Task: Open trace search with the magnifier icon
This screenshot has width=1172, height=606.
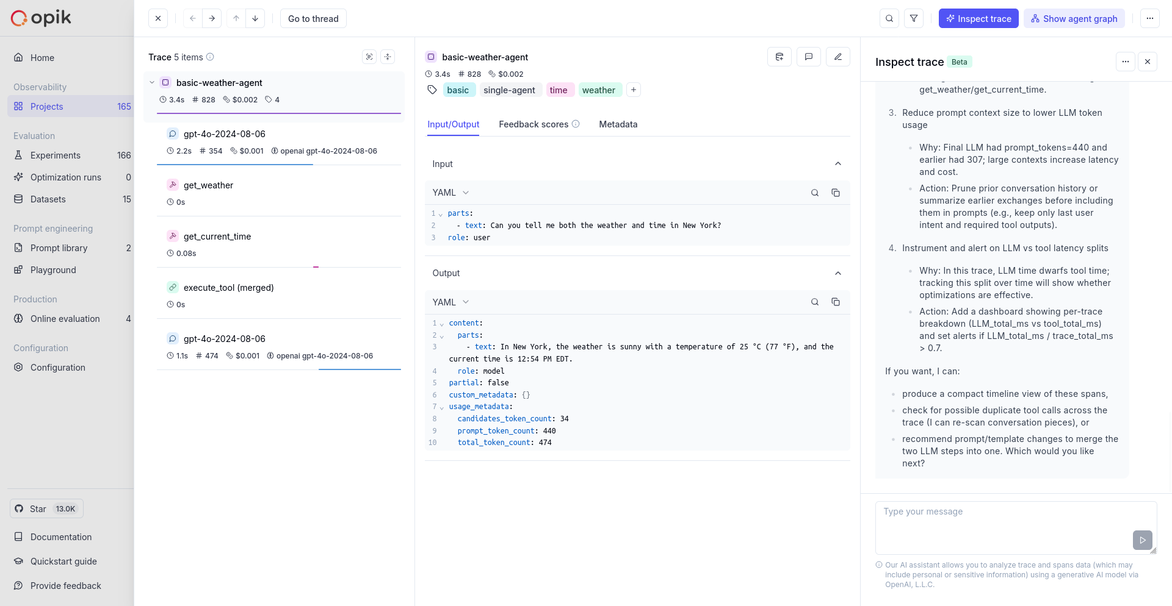Action: [x=889, y=18]
